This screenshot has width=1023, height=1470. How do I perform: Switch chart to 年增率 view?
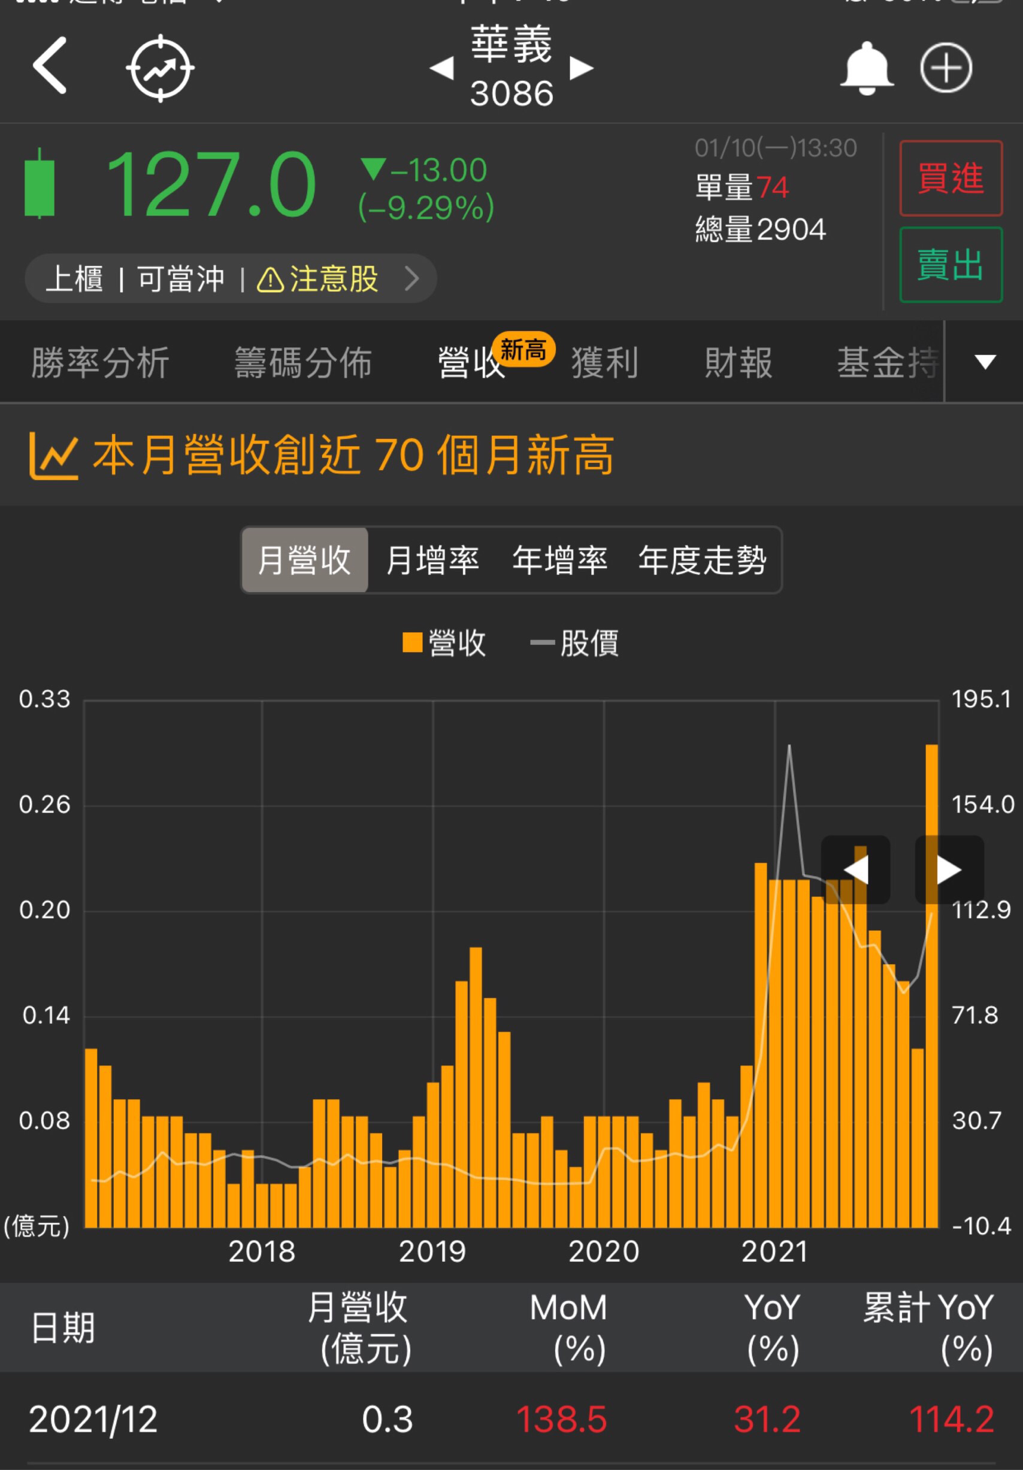point(559,560)
